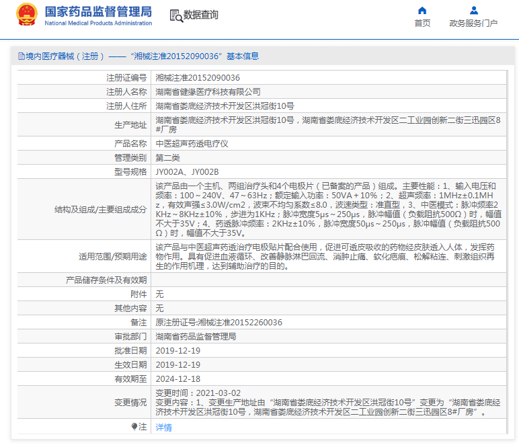Screen dimensions: 519x445
Task: Click the 批准日期 label
Action: [130, 351]
